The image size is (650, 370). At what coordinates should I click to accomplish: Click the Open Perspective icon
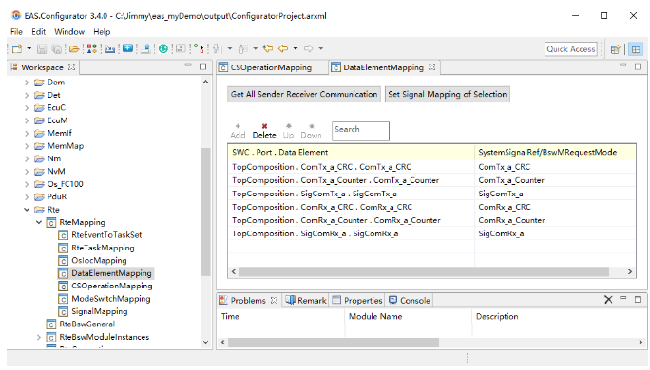pos(616,49)
